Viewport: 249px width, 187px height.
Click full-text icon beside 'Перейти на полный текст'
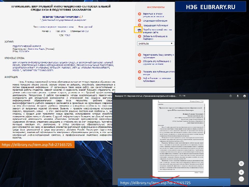click(139, 31)
